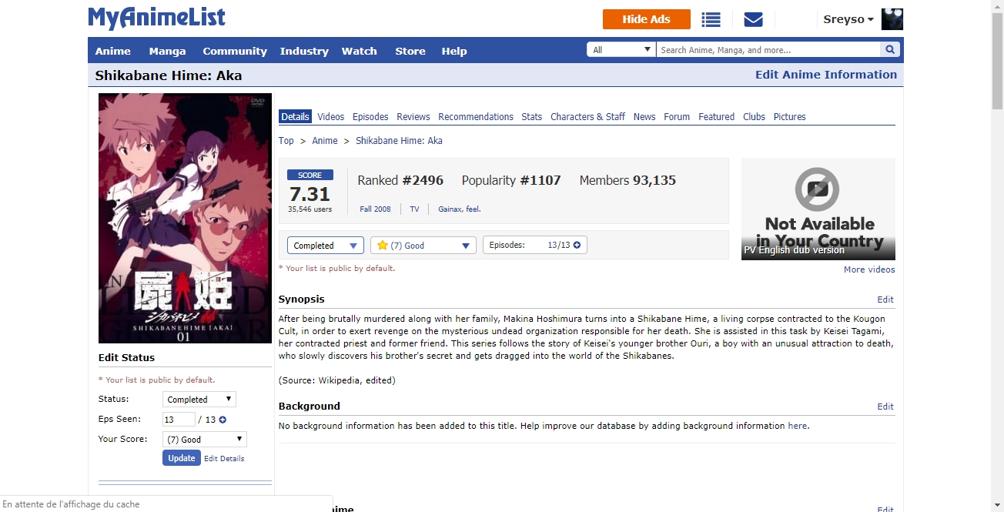Click the Popularity #1107 text
This screenshot has height=512, width=1004.
point(511,180)
